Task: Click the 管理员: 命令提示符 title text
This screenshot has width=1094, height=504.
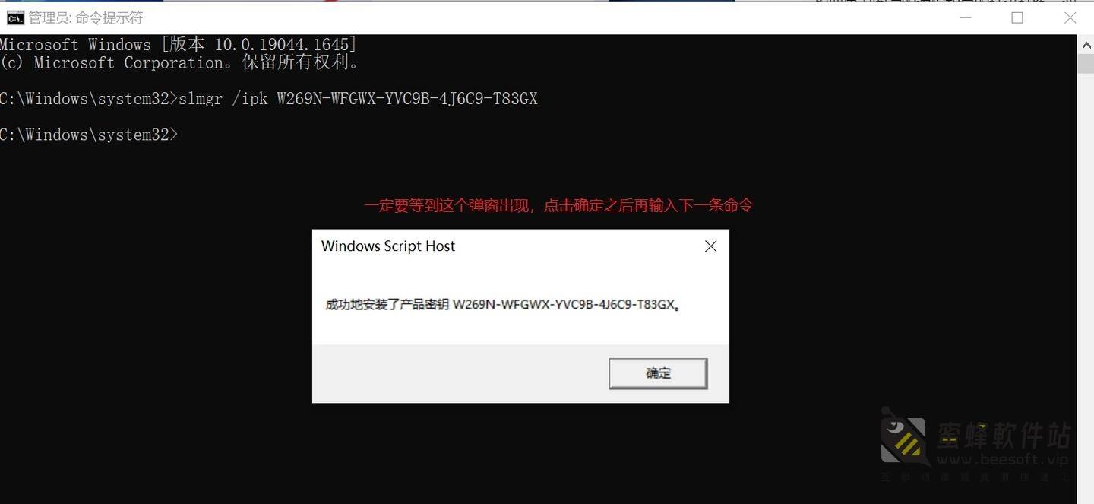Action: (x=86, y=17)
